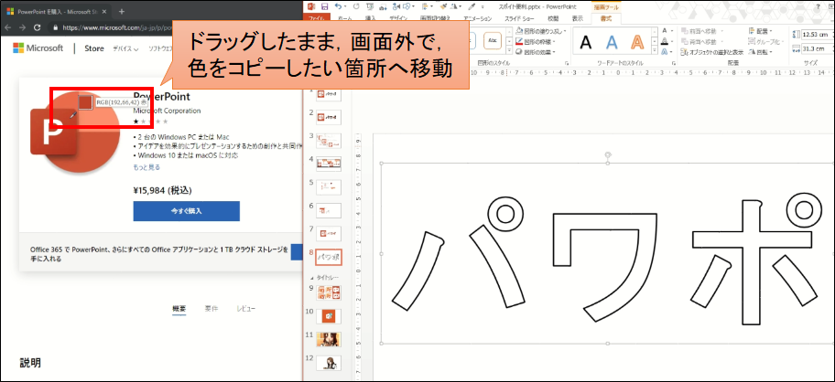
Task: Open a new browser tab
Action: pos(122,11)
